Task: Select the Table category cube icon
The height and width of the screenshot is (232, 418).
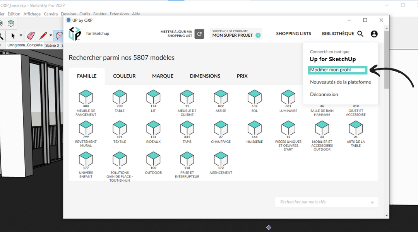Action: click(120, 97)
